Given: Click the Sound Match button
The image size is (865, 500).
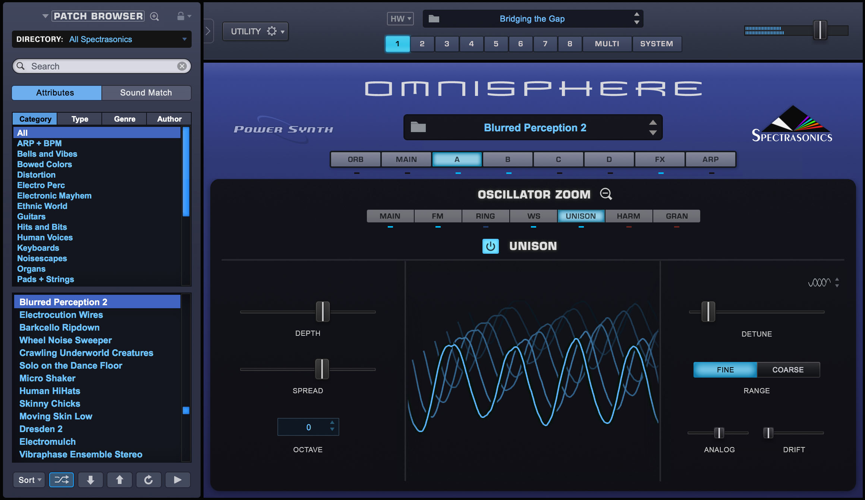Looking at the screenshot, I should pos(146,93).
